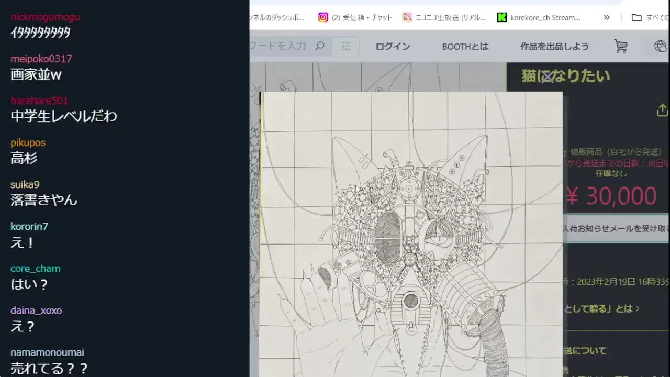Open the language globe icon
Image resolution: width=670 pixels, height=377 pixels.
(661, 46)
